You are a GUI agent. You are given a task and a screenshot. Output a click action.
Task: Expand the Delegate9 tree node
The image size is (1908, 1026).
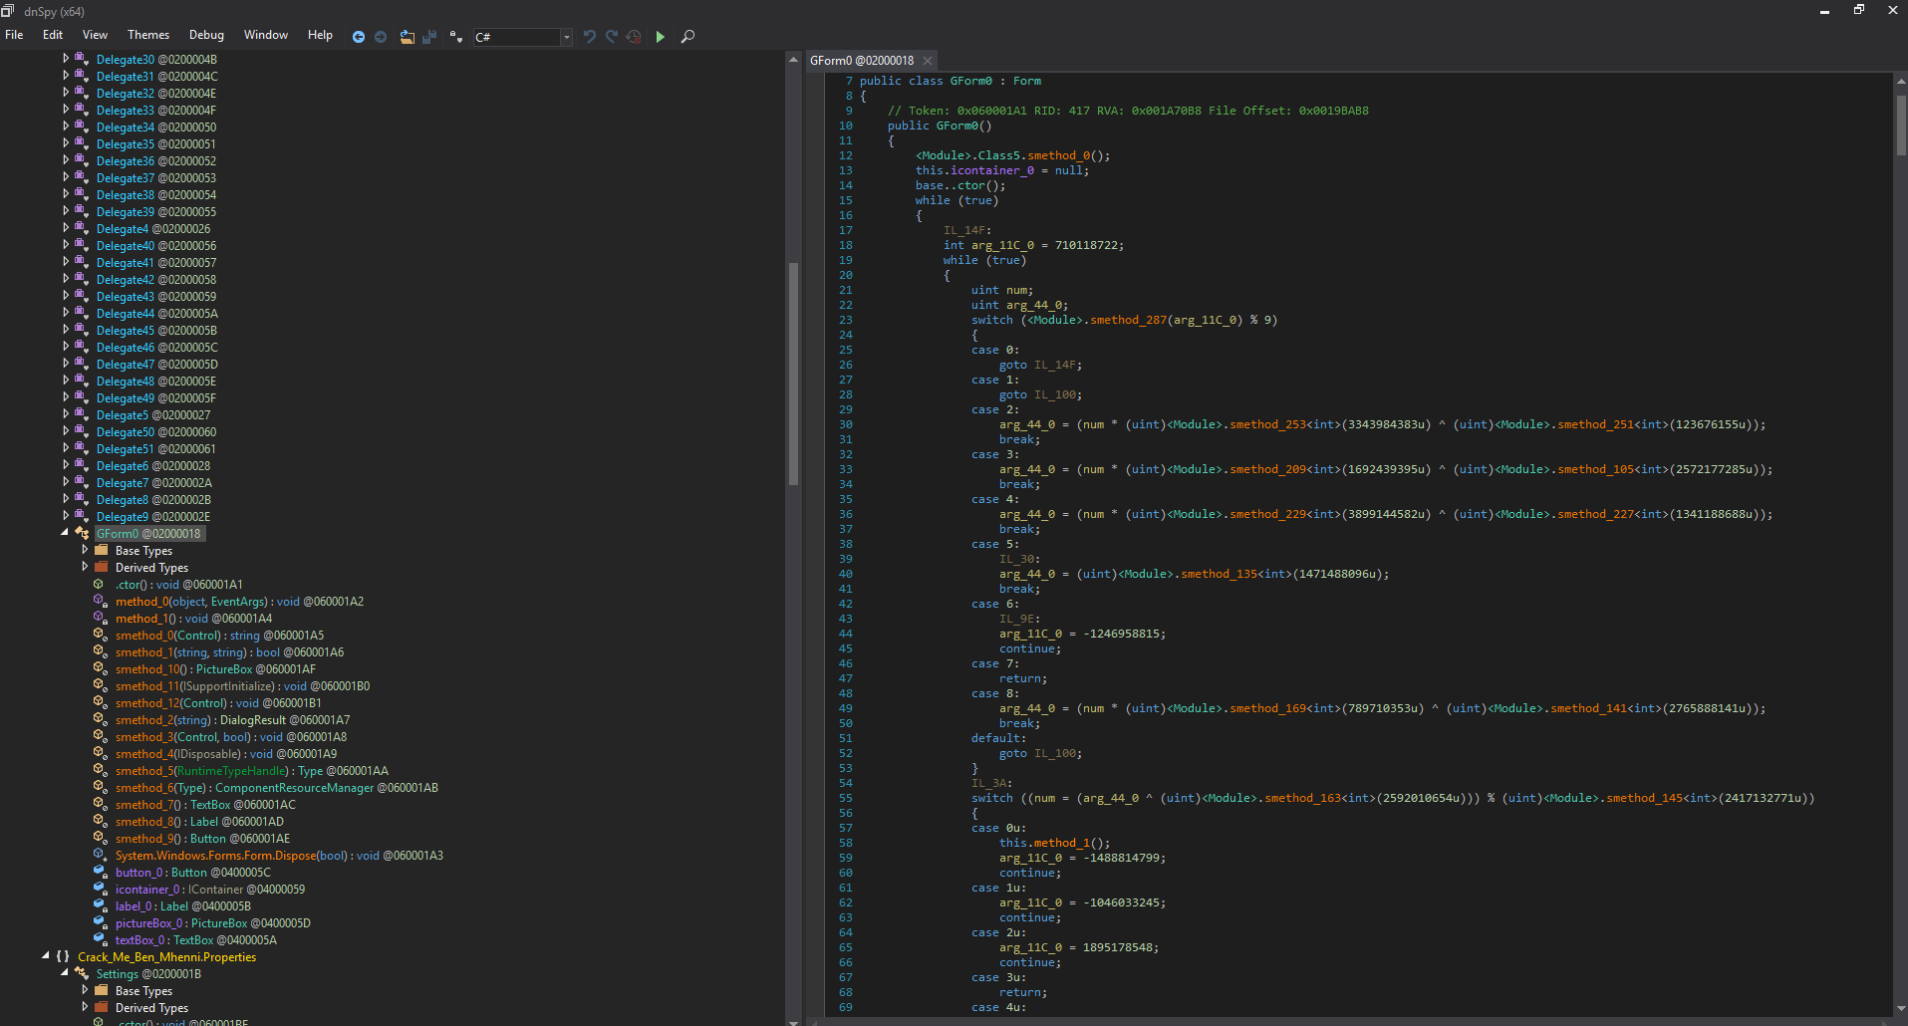[66, 516]
